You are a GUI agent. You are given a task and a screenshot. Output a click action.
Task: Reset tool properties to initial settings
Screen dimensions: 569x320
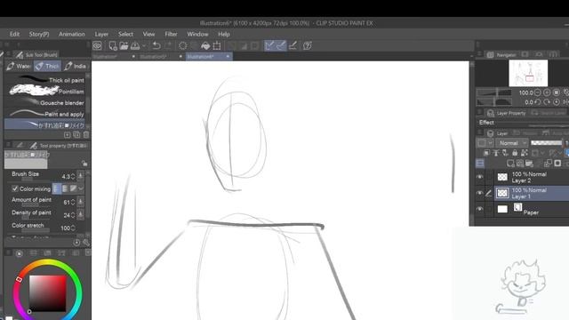point(76,243)
